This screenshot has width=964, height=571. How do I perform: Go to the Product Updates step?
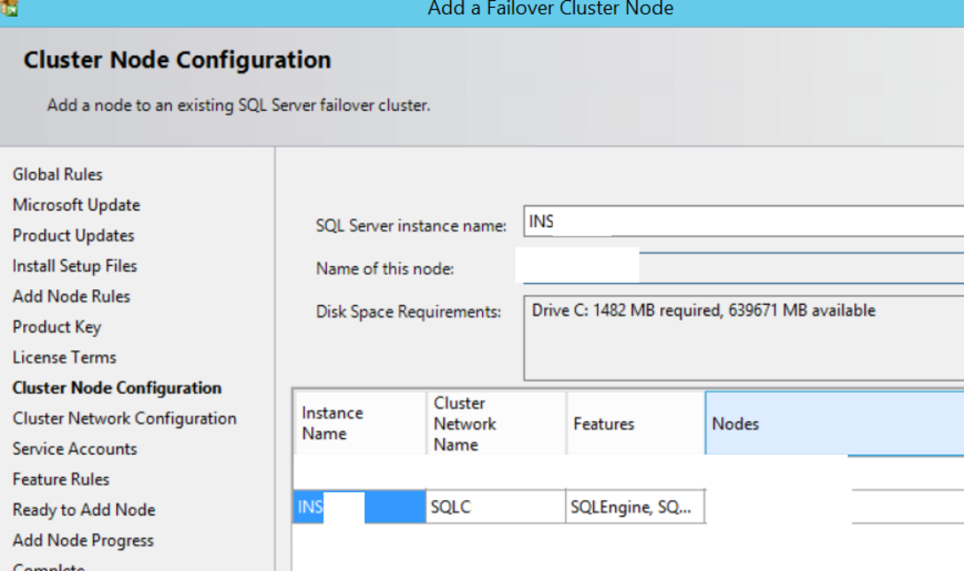(74, 236)
